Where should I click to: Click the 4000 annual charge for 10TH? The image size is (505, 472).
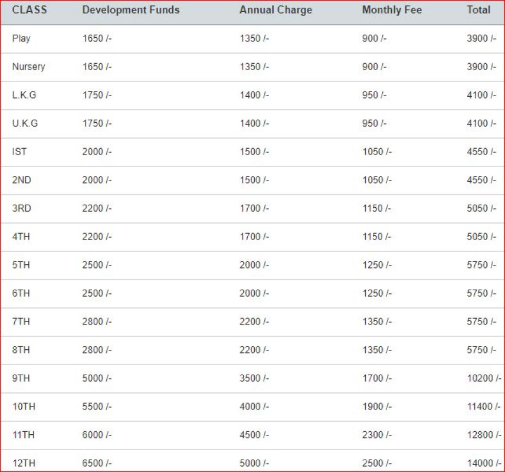point(254,407)
